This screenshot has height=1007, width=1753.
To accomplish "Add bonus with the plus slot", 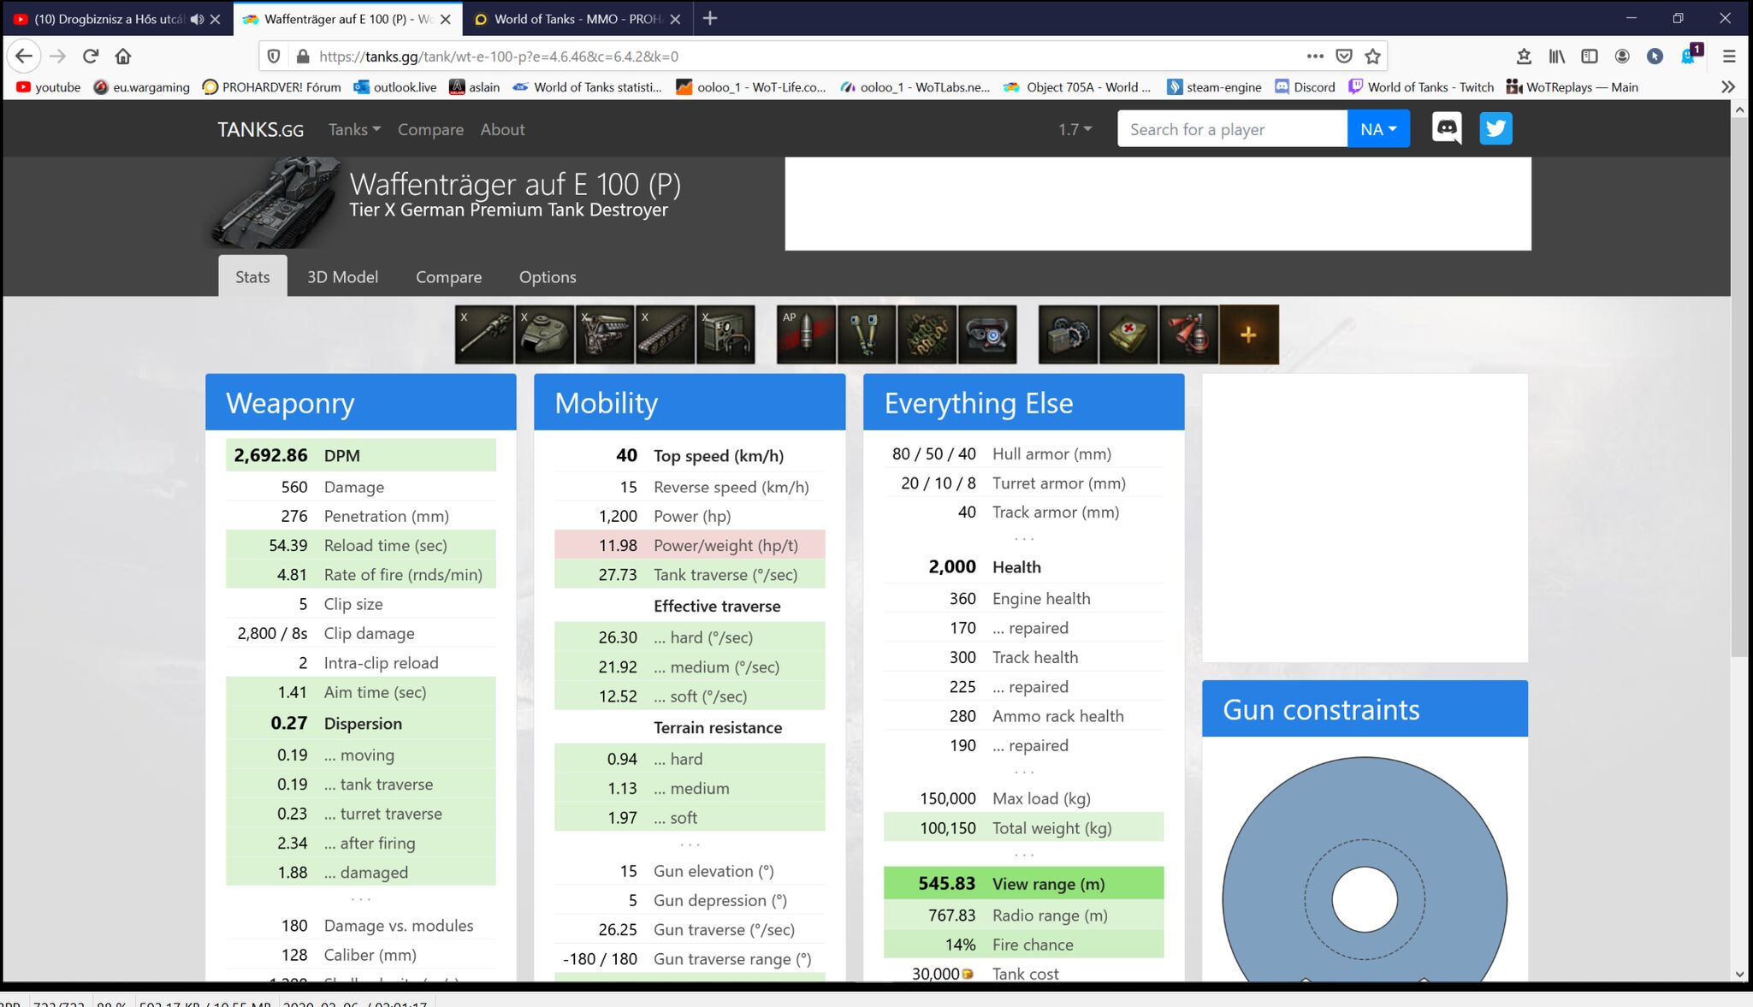I will click(1248, 335).
